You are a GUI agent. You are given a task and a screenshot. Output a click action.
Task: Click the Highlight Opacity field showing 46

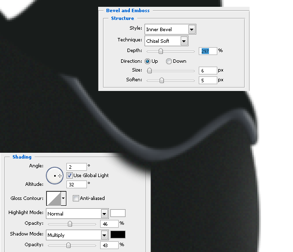point(109,224)
